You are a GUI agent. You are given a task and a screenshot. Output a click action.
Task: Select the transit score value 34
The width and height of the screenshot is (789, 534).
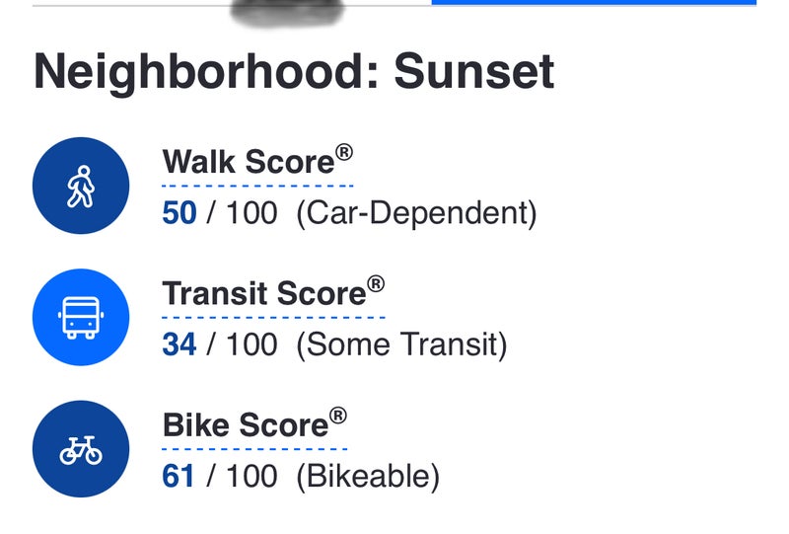tap(179, 345)
